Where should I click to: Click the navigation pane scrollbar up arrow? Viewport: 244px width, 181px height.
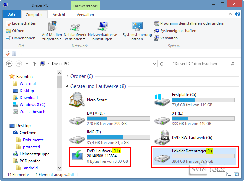[60, 73]
